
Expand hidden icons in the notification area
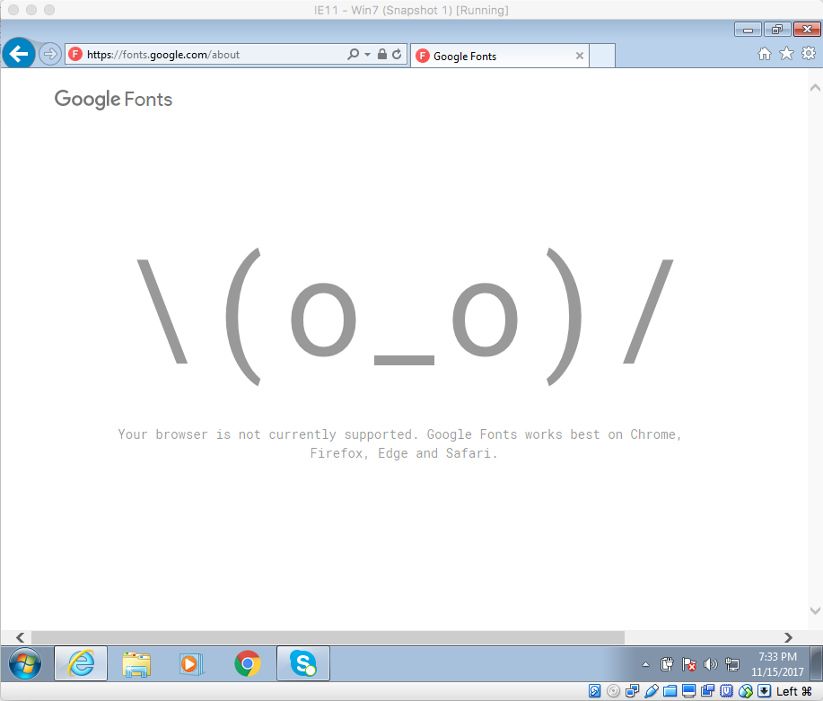[x=646, y=664]
